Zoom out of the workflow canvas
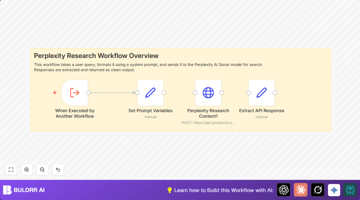The width and height of the screenshot is (360, 200). coord(42,169)
